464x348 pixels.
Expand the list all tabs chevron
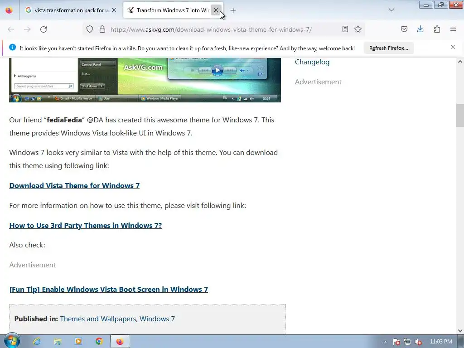click(x=391, y=10)
